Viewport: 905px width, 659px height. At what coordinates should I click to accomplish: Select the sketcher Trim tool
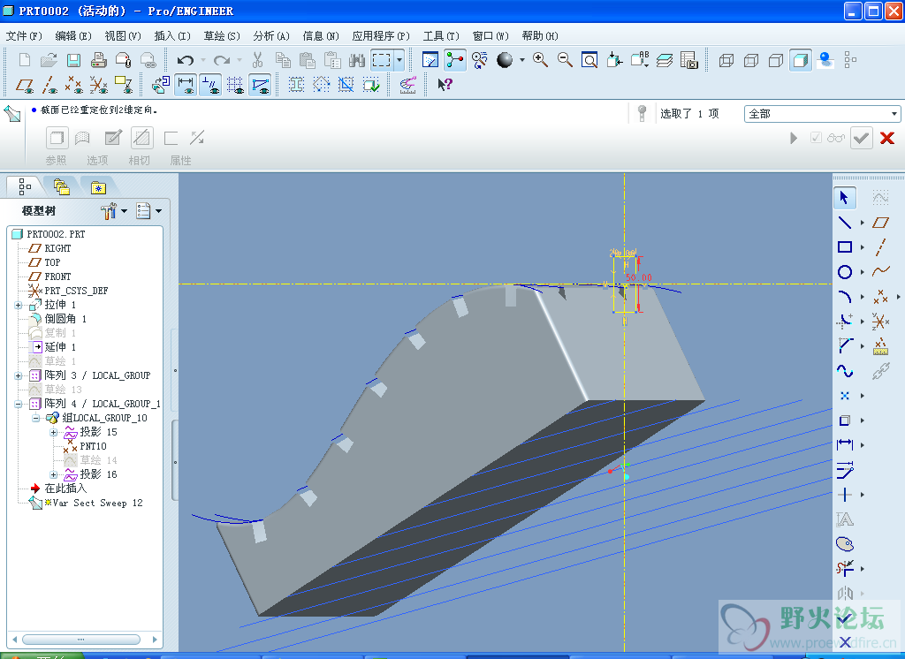(844, 568)
